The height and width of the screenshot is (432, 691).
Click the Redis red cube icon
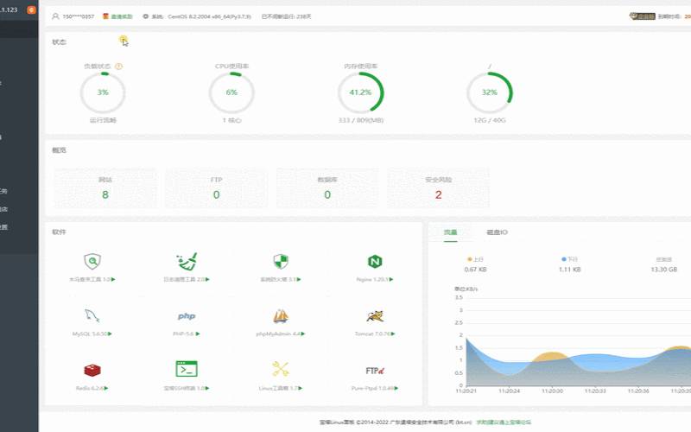tap(92, 370)
